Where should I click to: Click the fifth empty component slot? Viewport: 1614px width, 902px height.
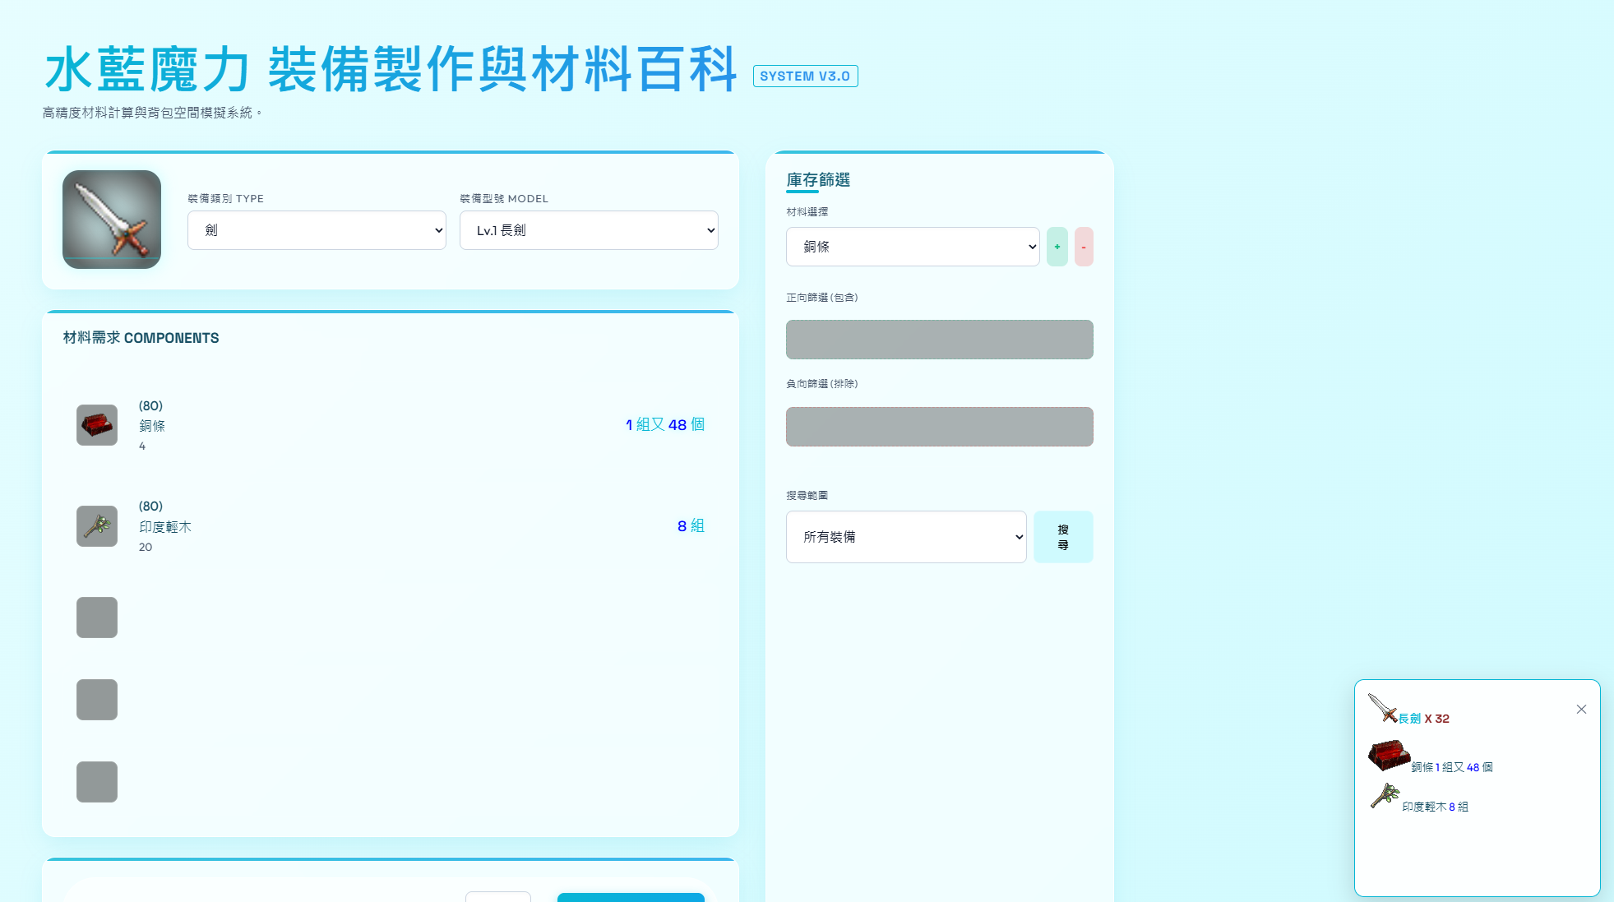pos(97,782)
